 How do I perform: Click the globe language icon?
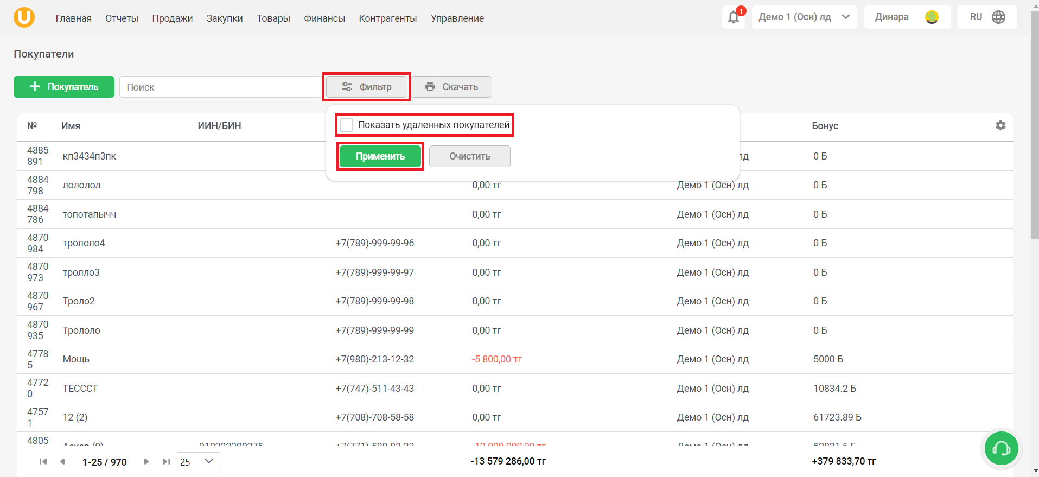coord(998,17)
